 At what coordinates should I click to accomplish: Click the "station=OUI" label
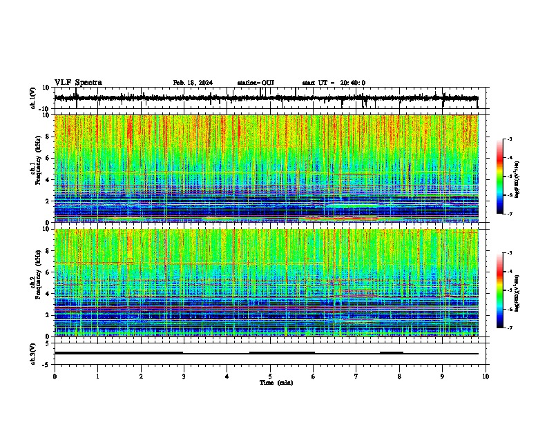coord(256,83)
